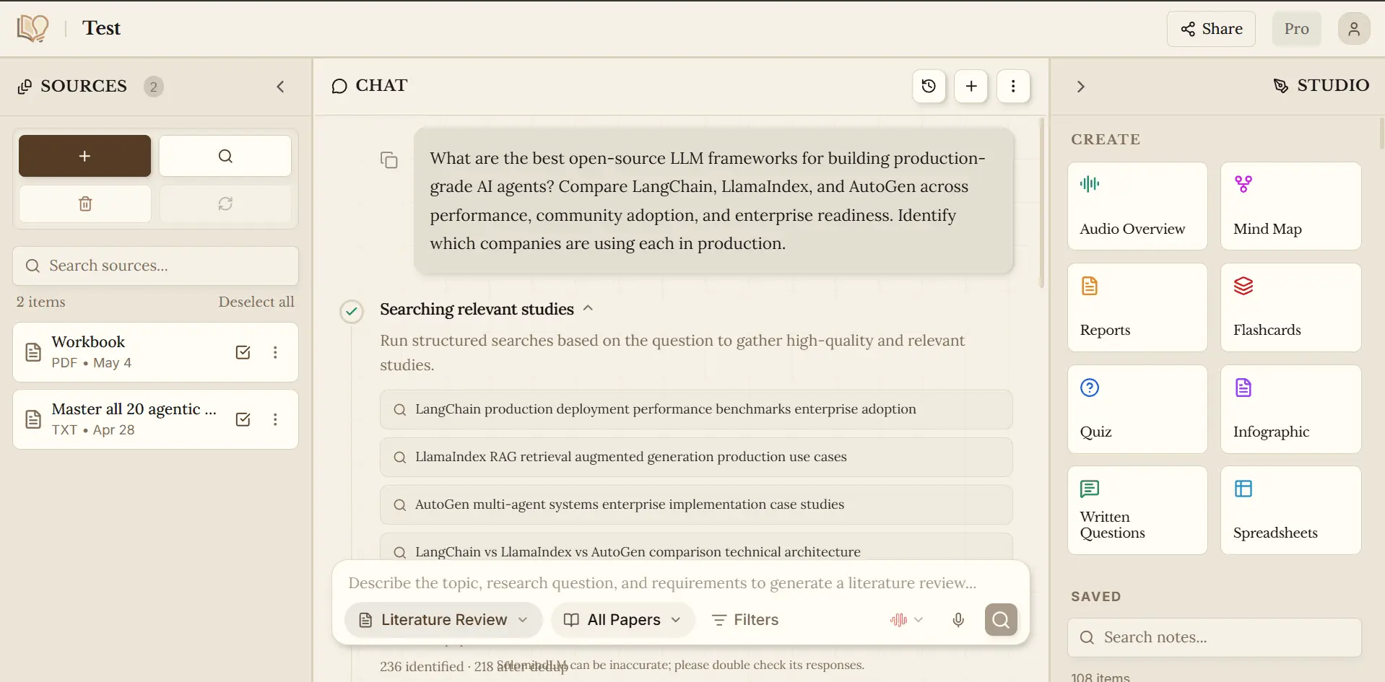Click the microphone voice input icon
Viewport: 1385px width, 682px height.
tap(958, 620)
